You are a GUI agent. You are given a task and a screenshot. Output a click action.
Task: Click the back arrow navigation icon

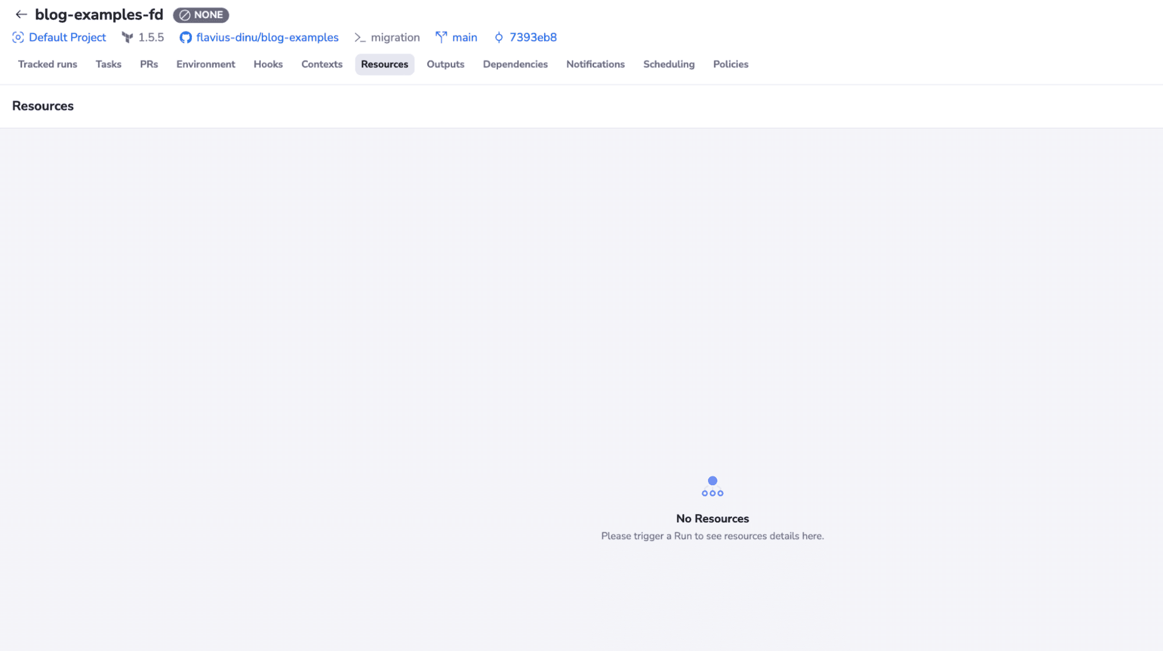[21, 13]
